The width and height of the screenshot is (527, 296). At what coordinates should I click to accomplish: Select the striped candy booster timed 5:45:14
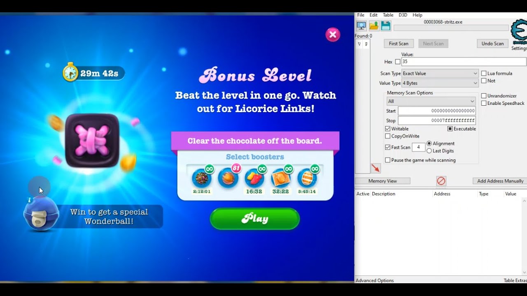click(x=307, y=178)
